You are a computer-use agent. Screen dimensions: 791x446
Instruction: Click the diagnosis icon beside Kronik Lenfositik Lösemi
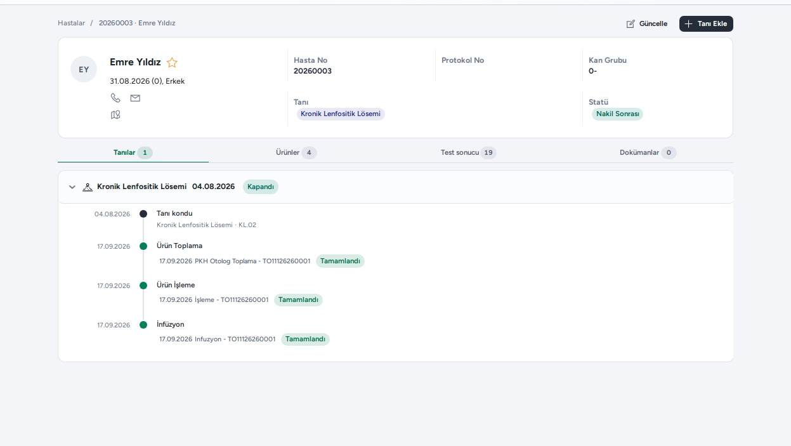(88, 187)
